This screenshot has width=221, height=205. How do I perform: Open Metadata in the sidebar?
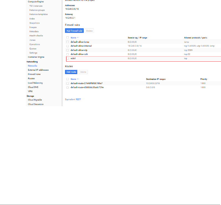[x=34, y=31]
